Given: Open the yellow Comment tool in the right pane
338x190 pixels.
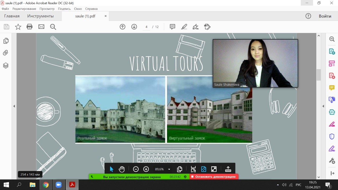Looking at the screenshot, I should coord(332,88).
